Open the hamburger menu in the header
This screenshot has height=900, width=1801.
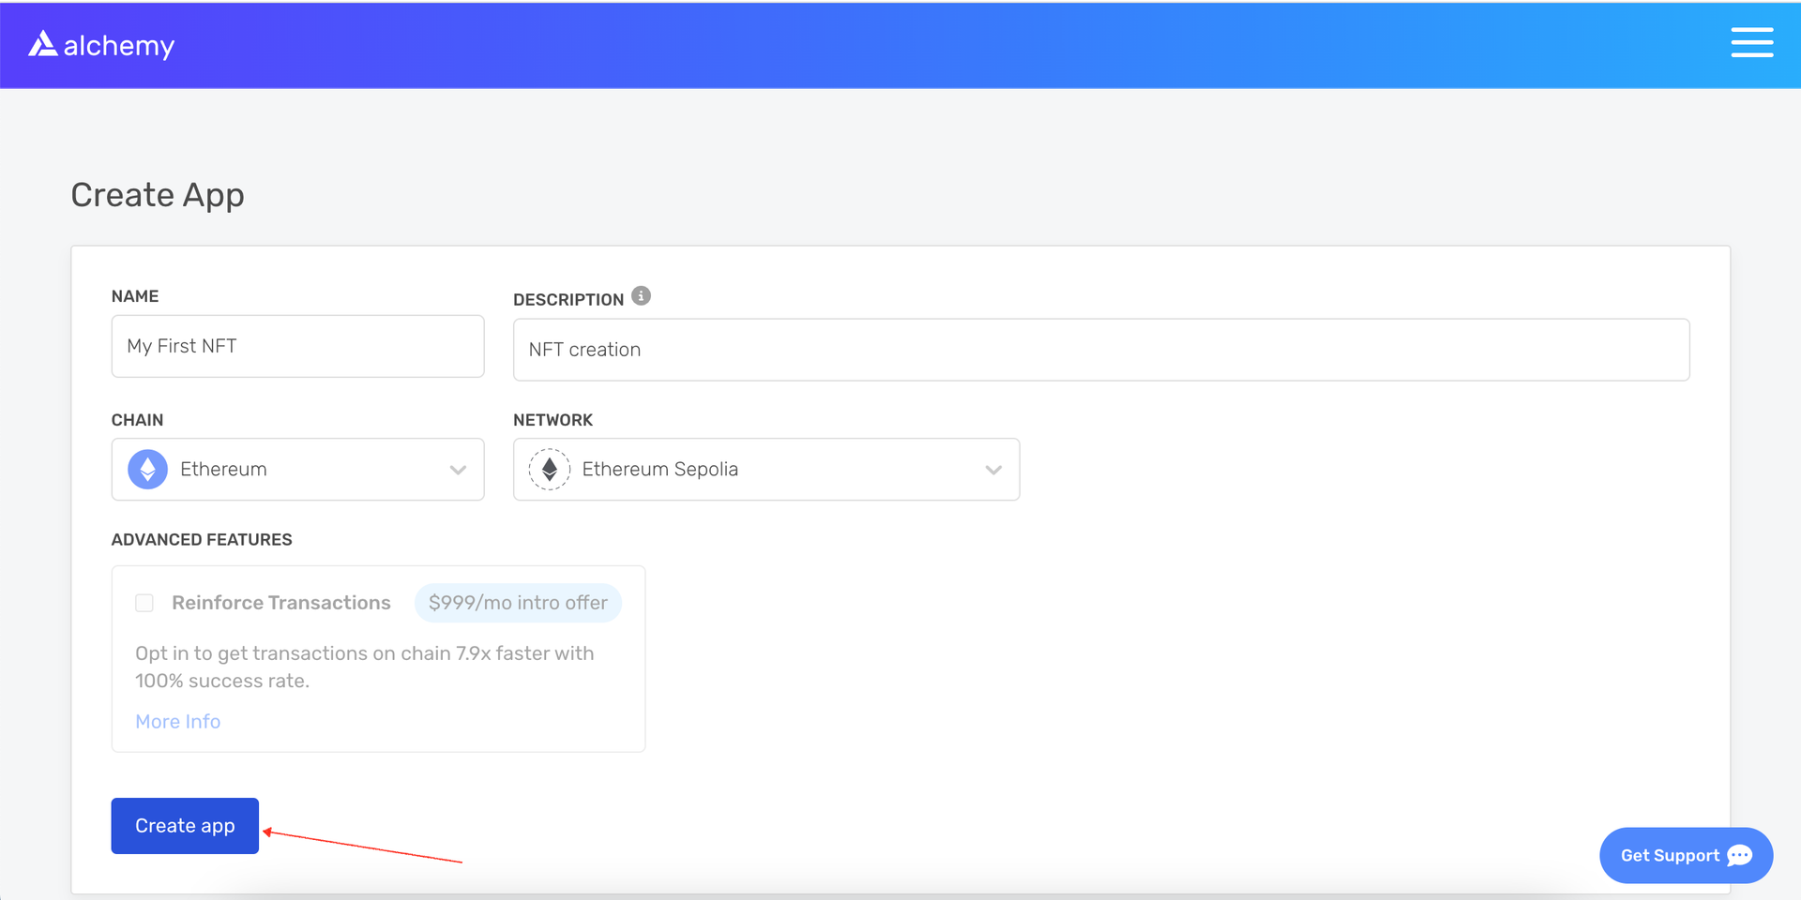point(1752,42)
